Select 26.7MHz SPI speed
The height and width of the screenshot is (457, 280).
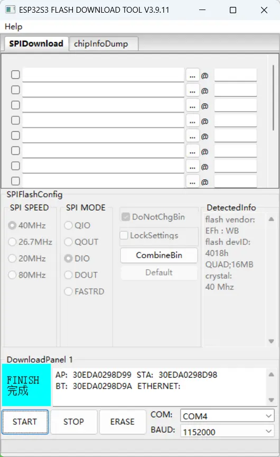30,242
